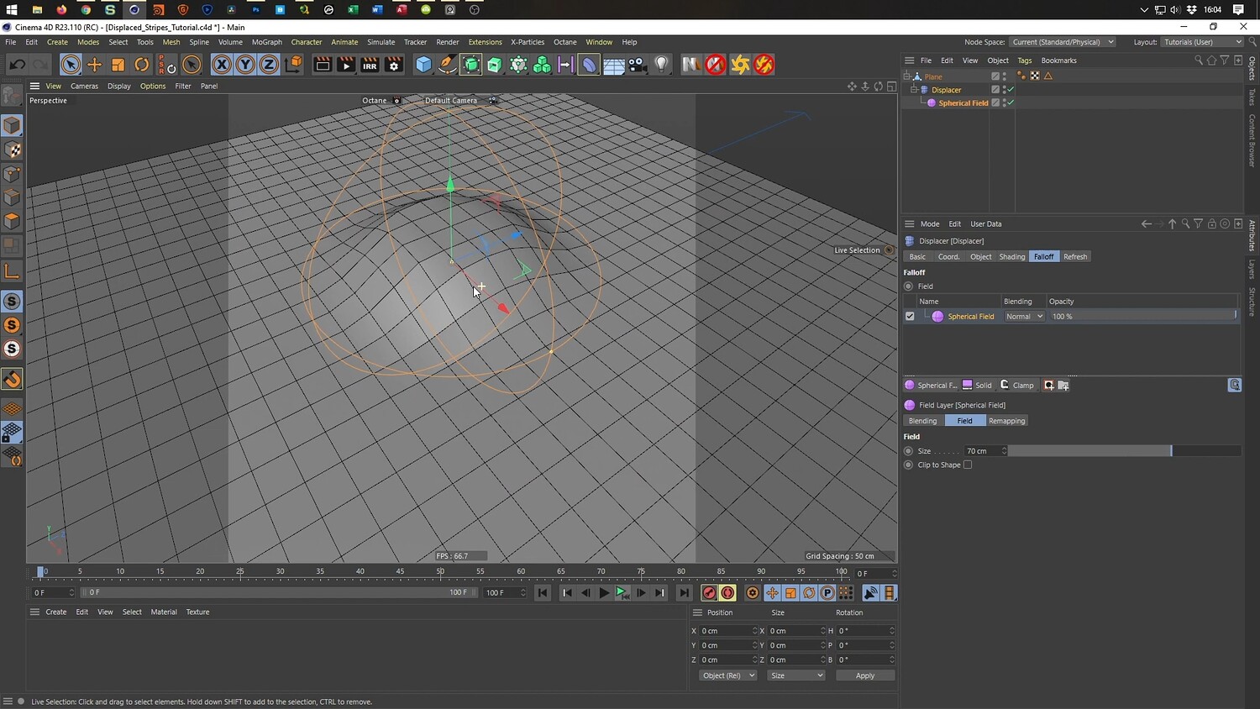This screenshot has width=1260, height=709.
Task: Click the Cube primitive icon
Action: click(x=423, y=65)
